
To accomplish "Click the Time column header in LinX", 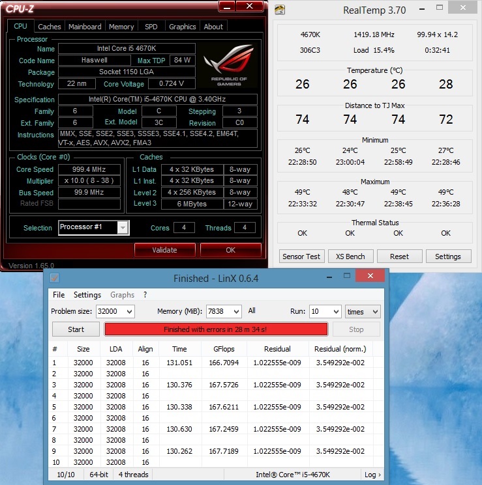I will click(179, 349).
